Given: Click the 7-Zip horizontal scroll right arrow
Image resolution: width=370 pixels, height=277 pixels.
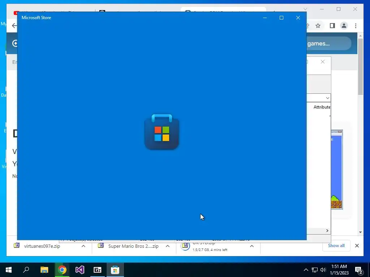Looking at the screenshot, I should (x=327, y=230).
